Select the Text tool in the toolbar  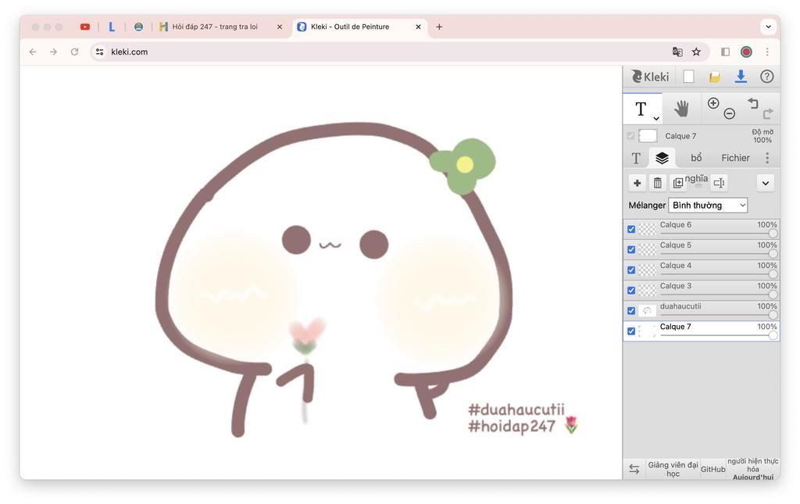641,109
